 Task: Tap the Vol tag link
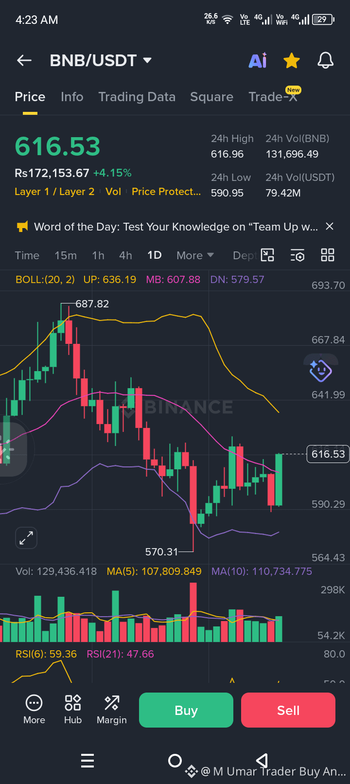(x=113, y=192)
